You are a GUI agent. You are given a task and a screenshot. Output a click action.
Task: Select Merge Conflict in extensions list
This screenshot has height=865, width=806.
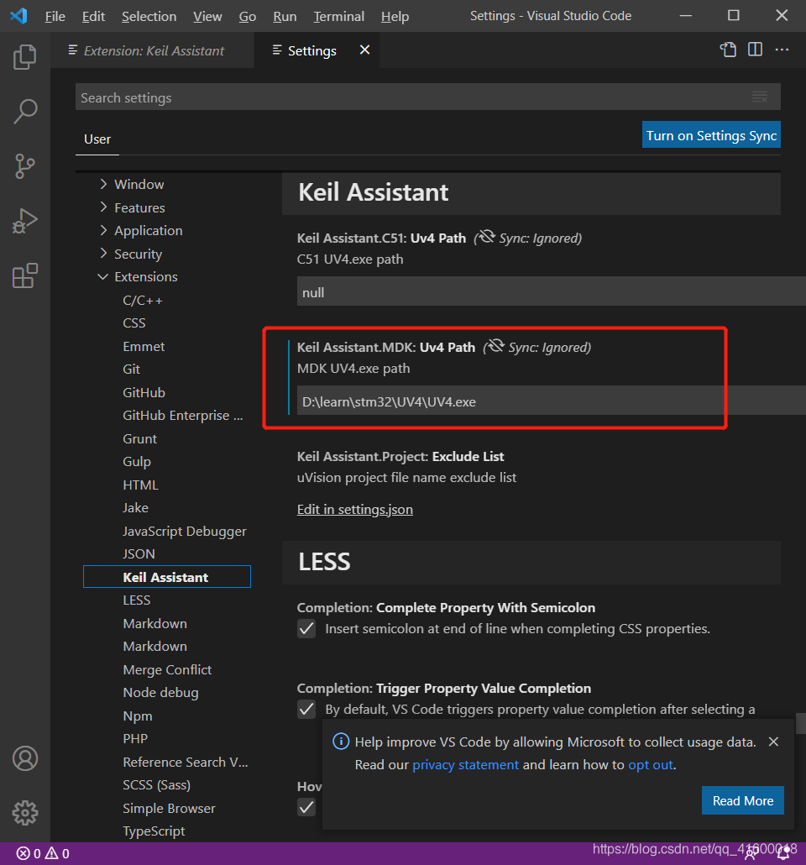pyautogui.click(x=167, y=669)
